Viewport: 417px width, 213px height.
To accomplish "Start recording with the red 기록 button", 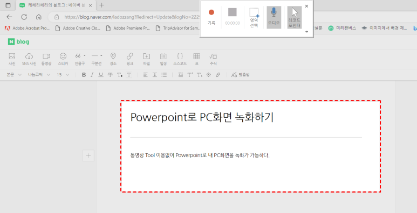I will 211,17.
